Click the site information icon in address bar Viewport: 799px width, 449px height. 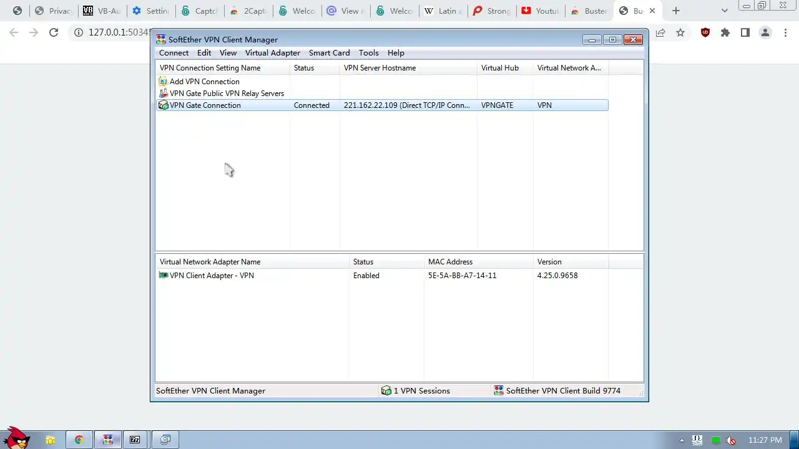coord(79,32)
